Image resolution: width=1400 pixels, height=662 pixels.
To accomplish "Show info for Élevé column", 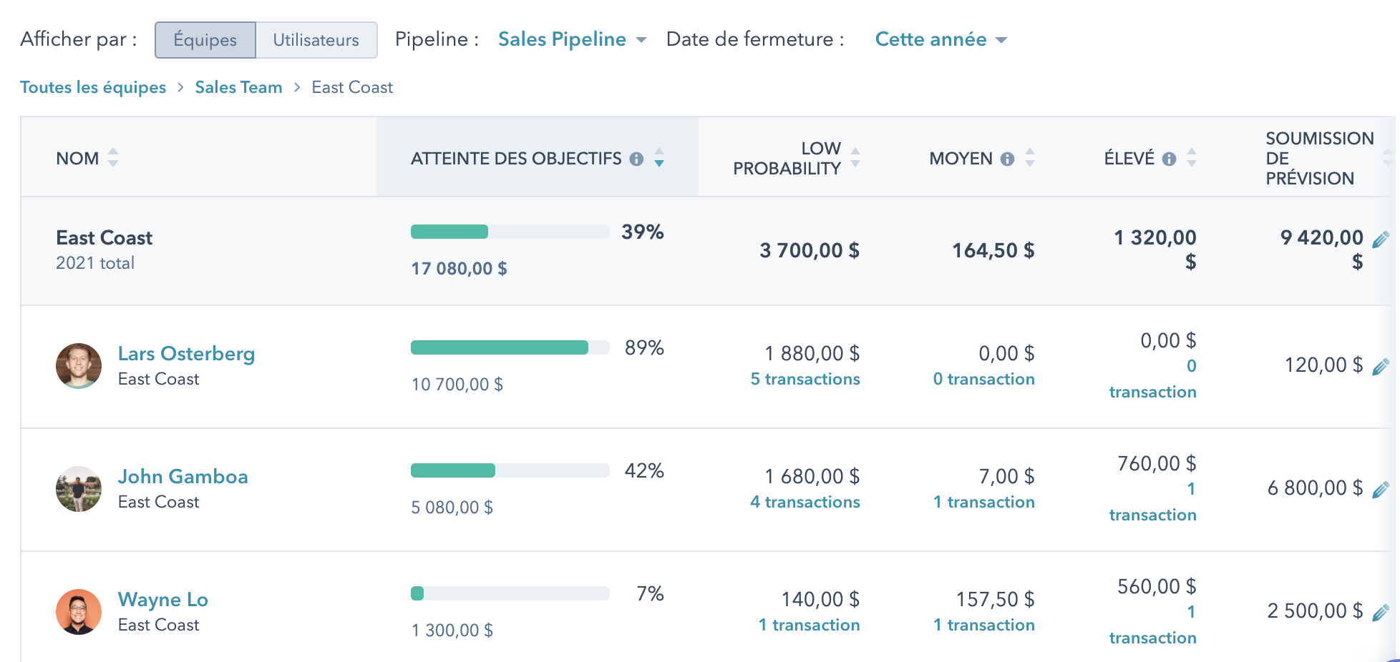I will point(1169,159).
